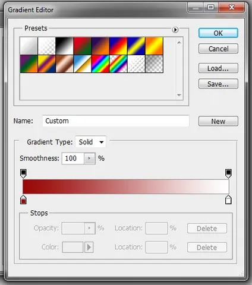Click the Save... button
252x285 pixels.
(x=218, y=84)
